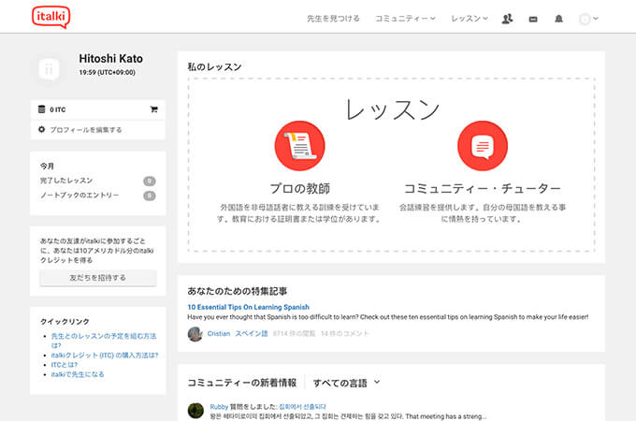The width and height of the screenshot is (636, 421).
Task: Click the 14 件のコメント comments count
Action: pos(345,333)
